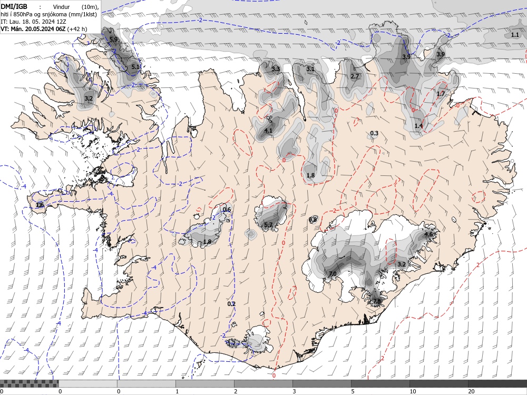The height and width of the screenshot is (395, 527).
Task: Click the checkered swatch at legend start
Action: point(29,383)
